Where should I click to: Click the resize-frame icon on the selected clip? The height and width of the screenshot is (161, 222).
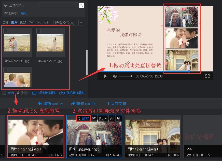(101, 118)
